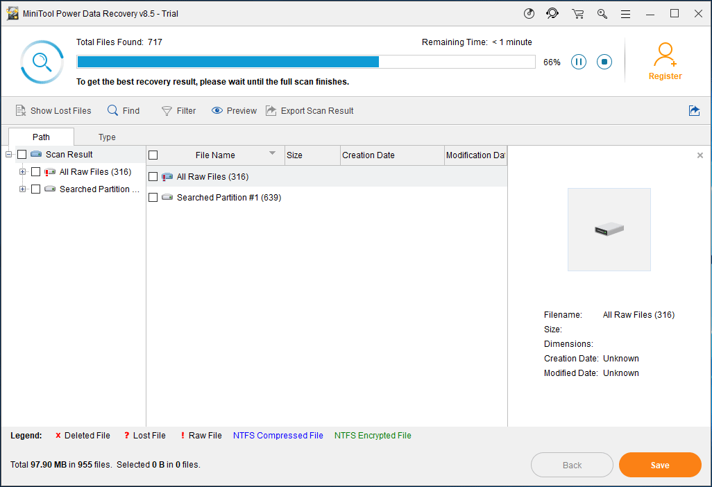
Task: Click All Raw Files tree drive icon
Action: coord(50,172)
